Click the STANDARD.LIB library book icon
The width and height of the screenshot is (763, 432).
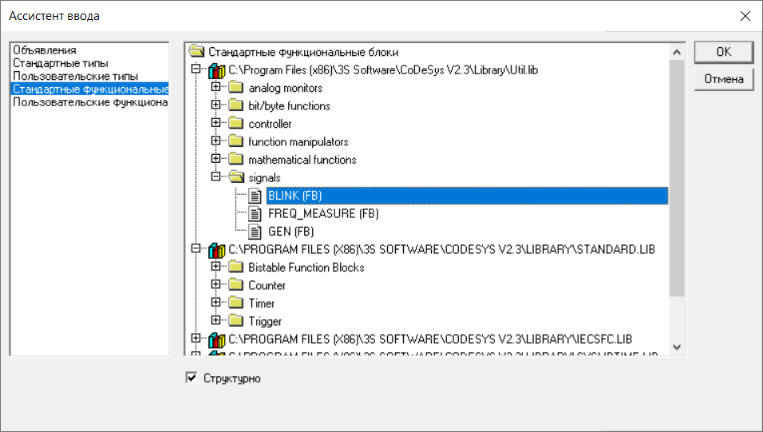[x=216, y=250]
